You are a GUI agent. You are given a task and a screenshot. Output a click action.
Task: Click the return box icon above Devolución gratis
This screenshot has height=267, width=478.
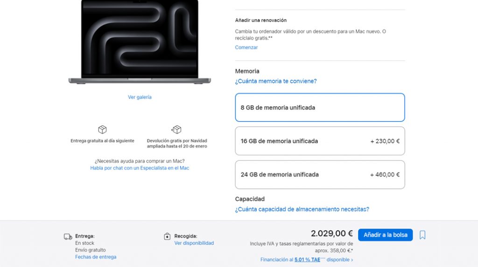176,130
